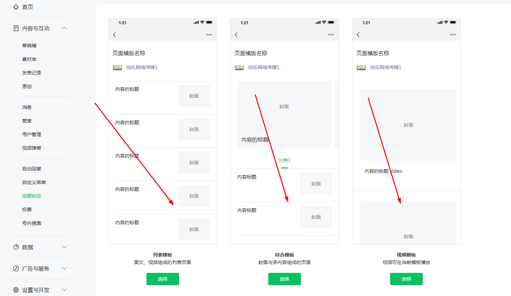Click back arrow in 视频模板 preview
This screenshot has width=511, height=296.
[358, 35]
